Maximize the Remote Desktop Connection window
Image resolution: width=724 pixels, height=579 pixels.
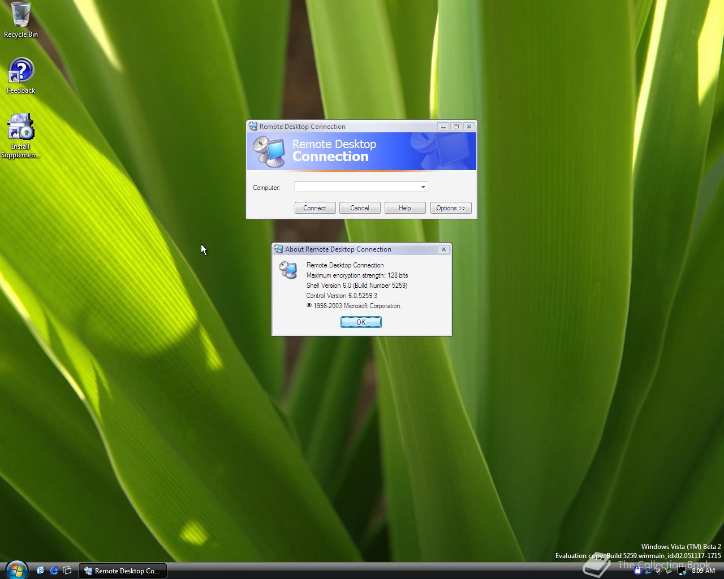[x=456, y=127]
